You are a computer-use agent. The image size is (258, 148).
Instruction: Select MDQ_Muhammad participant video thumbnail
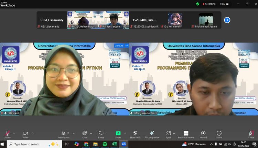[x=83, y=20]
